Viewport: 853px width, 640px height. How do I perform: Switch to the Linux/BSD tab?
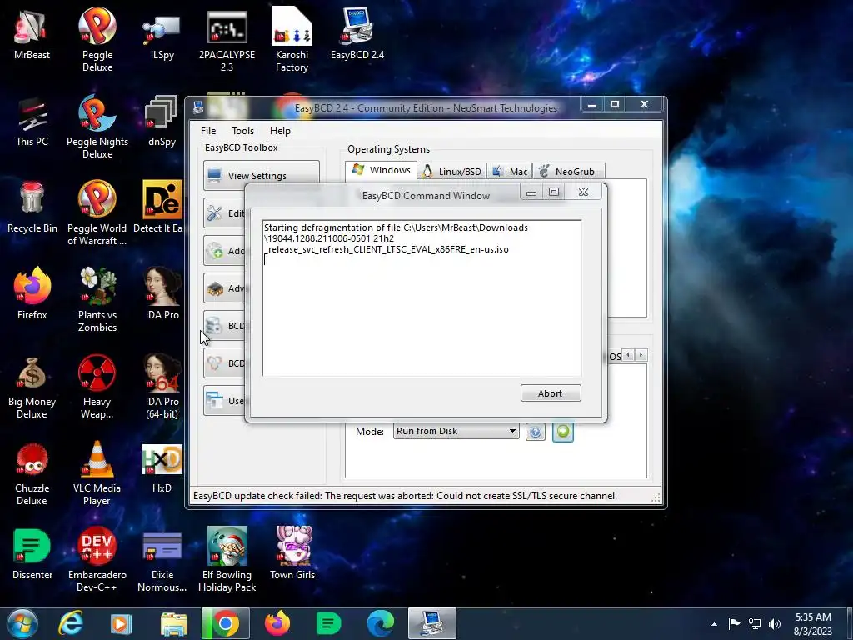pyautogui.click(x=452, y=172)
